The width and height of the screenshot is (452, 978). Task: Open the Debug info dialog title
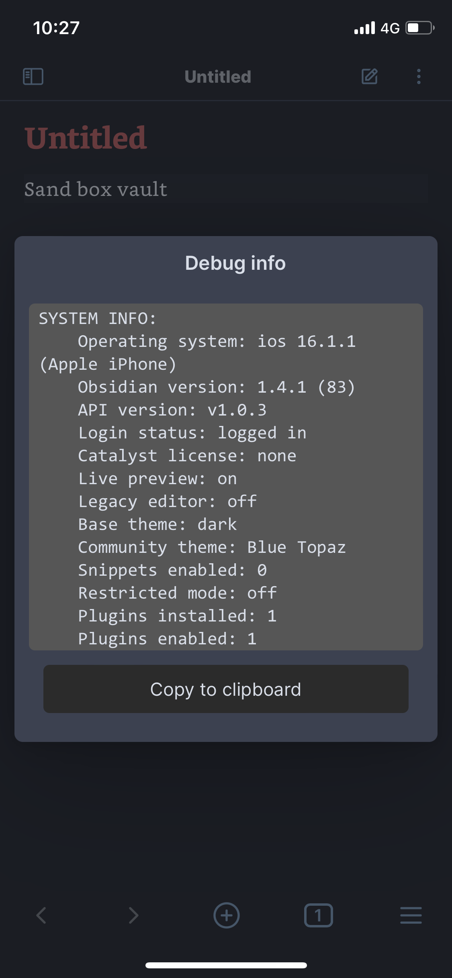(x=235, y=263)
